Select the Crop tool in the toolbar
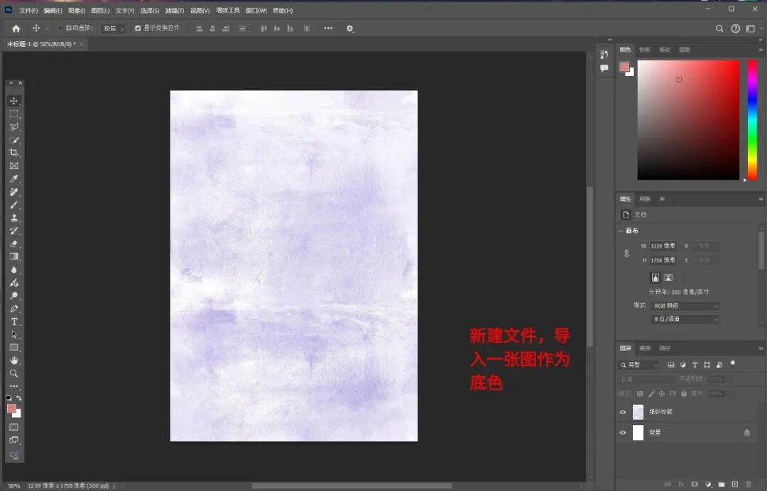The height and width of the screenshot is (491, 767). (13, 153)
